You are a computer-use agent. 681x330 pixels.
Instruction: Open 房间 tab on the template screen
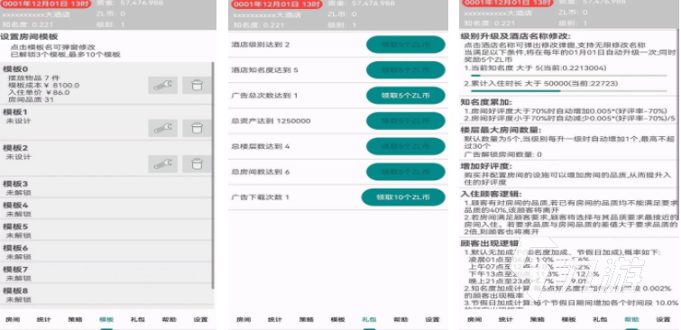[x=13, y=319]
